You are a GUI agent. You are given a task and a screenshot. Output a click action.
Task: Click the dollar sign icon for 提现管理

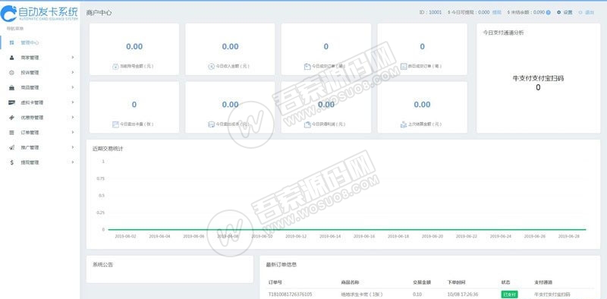coord(11,162)
